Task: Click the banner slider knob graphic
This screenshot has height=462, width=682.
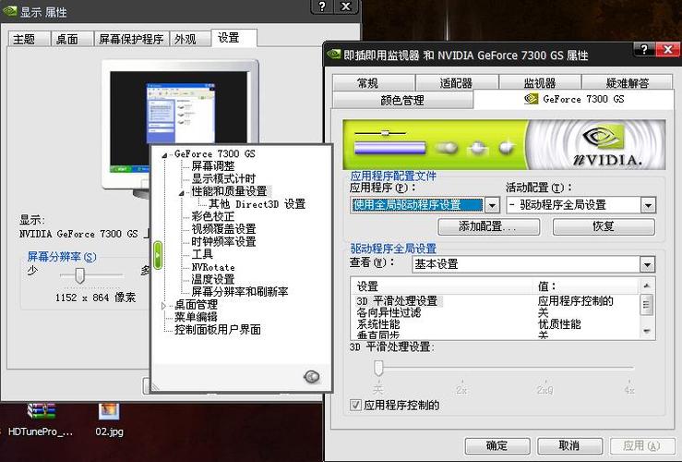Action: 385,133
